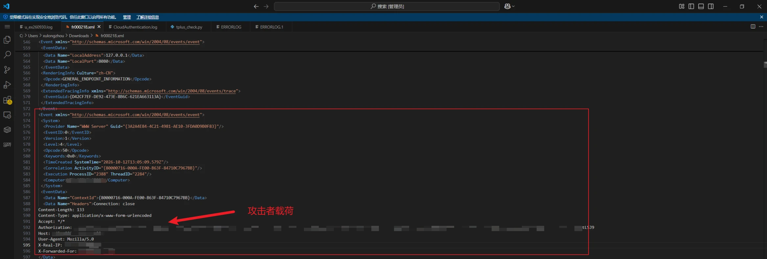Toggle the secondary side bar
Screen dimensions: 767x259
[x=711, y=6]
